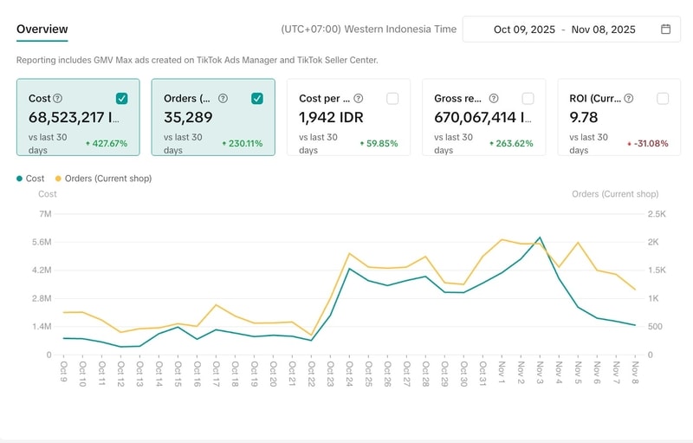Click the help icon next to Orders
The image size is (693, 443).
click(x=223, y=99)
